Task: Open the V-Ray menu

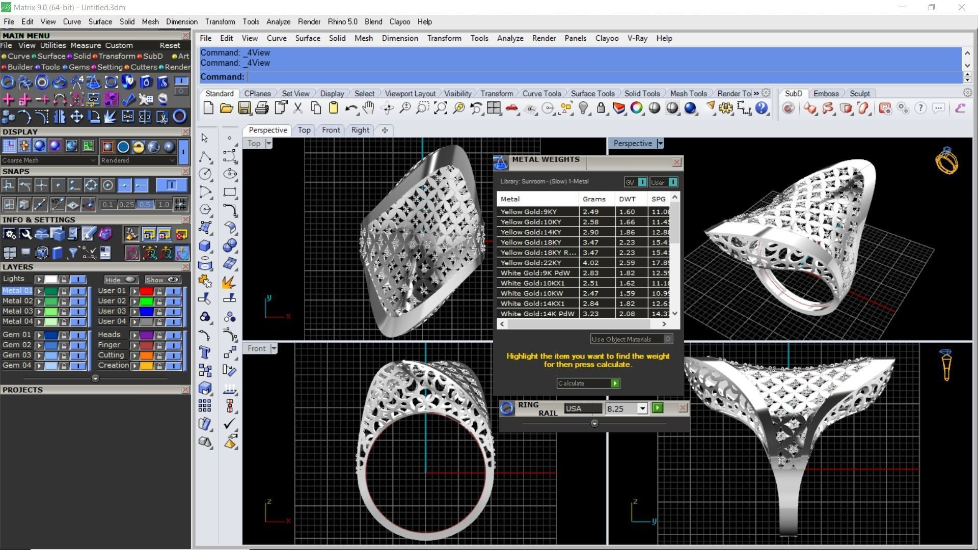Action: point(637,38)
